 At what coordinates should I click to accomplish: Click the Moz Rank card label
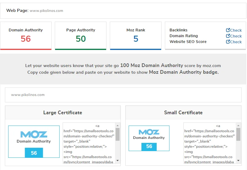136,30
